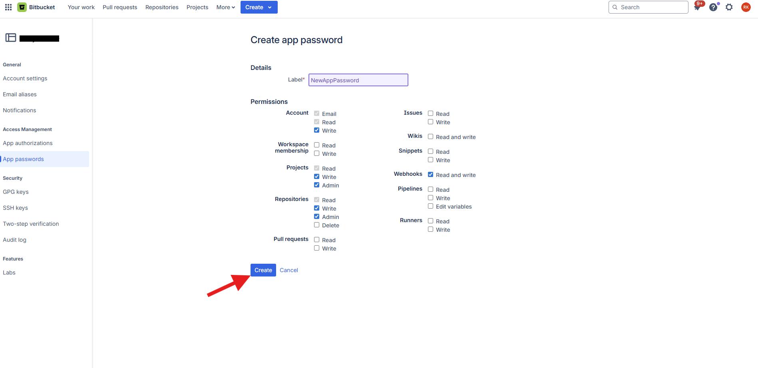The width and height of the screenshot is (758, 368).
Task: Click the Bitbucket logo icon
Action: [x=22, y=7]
